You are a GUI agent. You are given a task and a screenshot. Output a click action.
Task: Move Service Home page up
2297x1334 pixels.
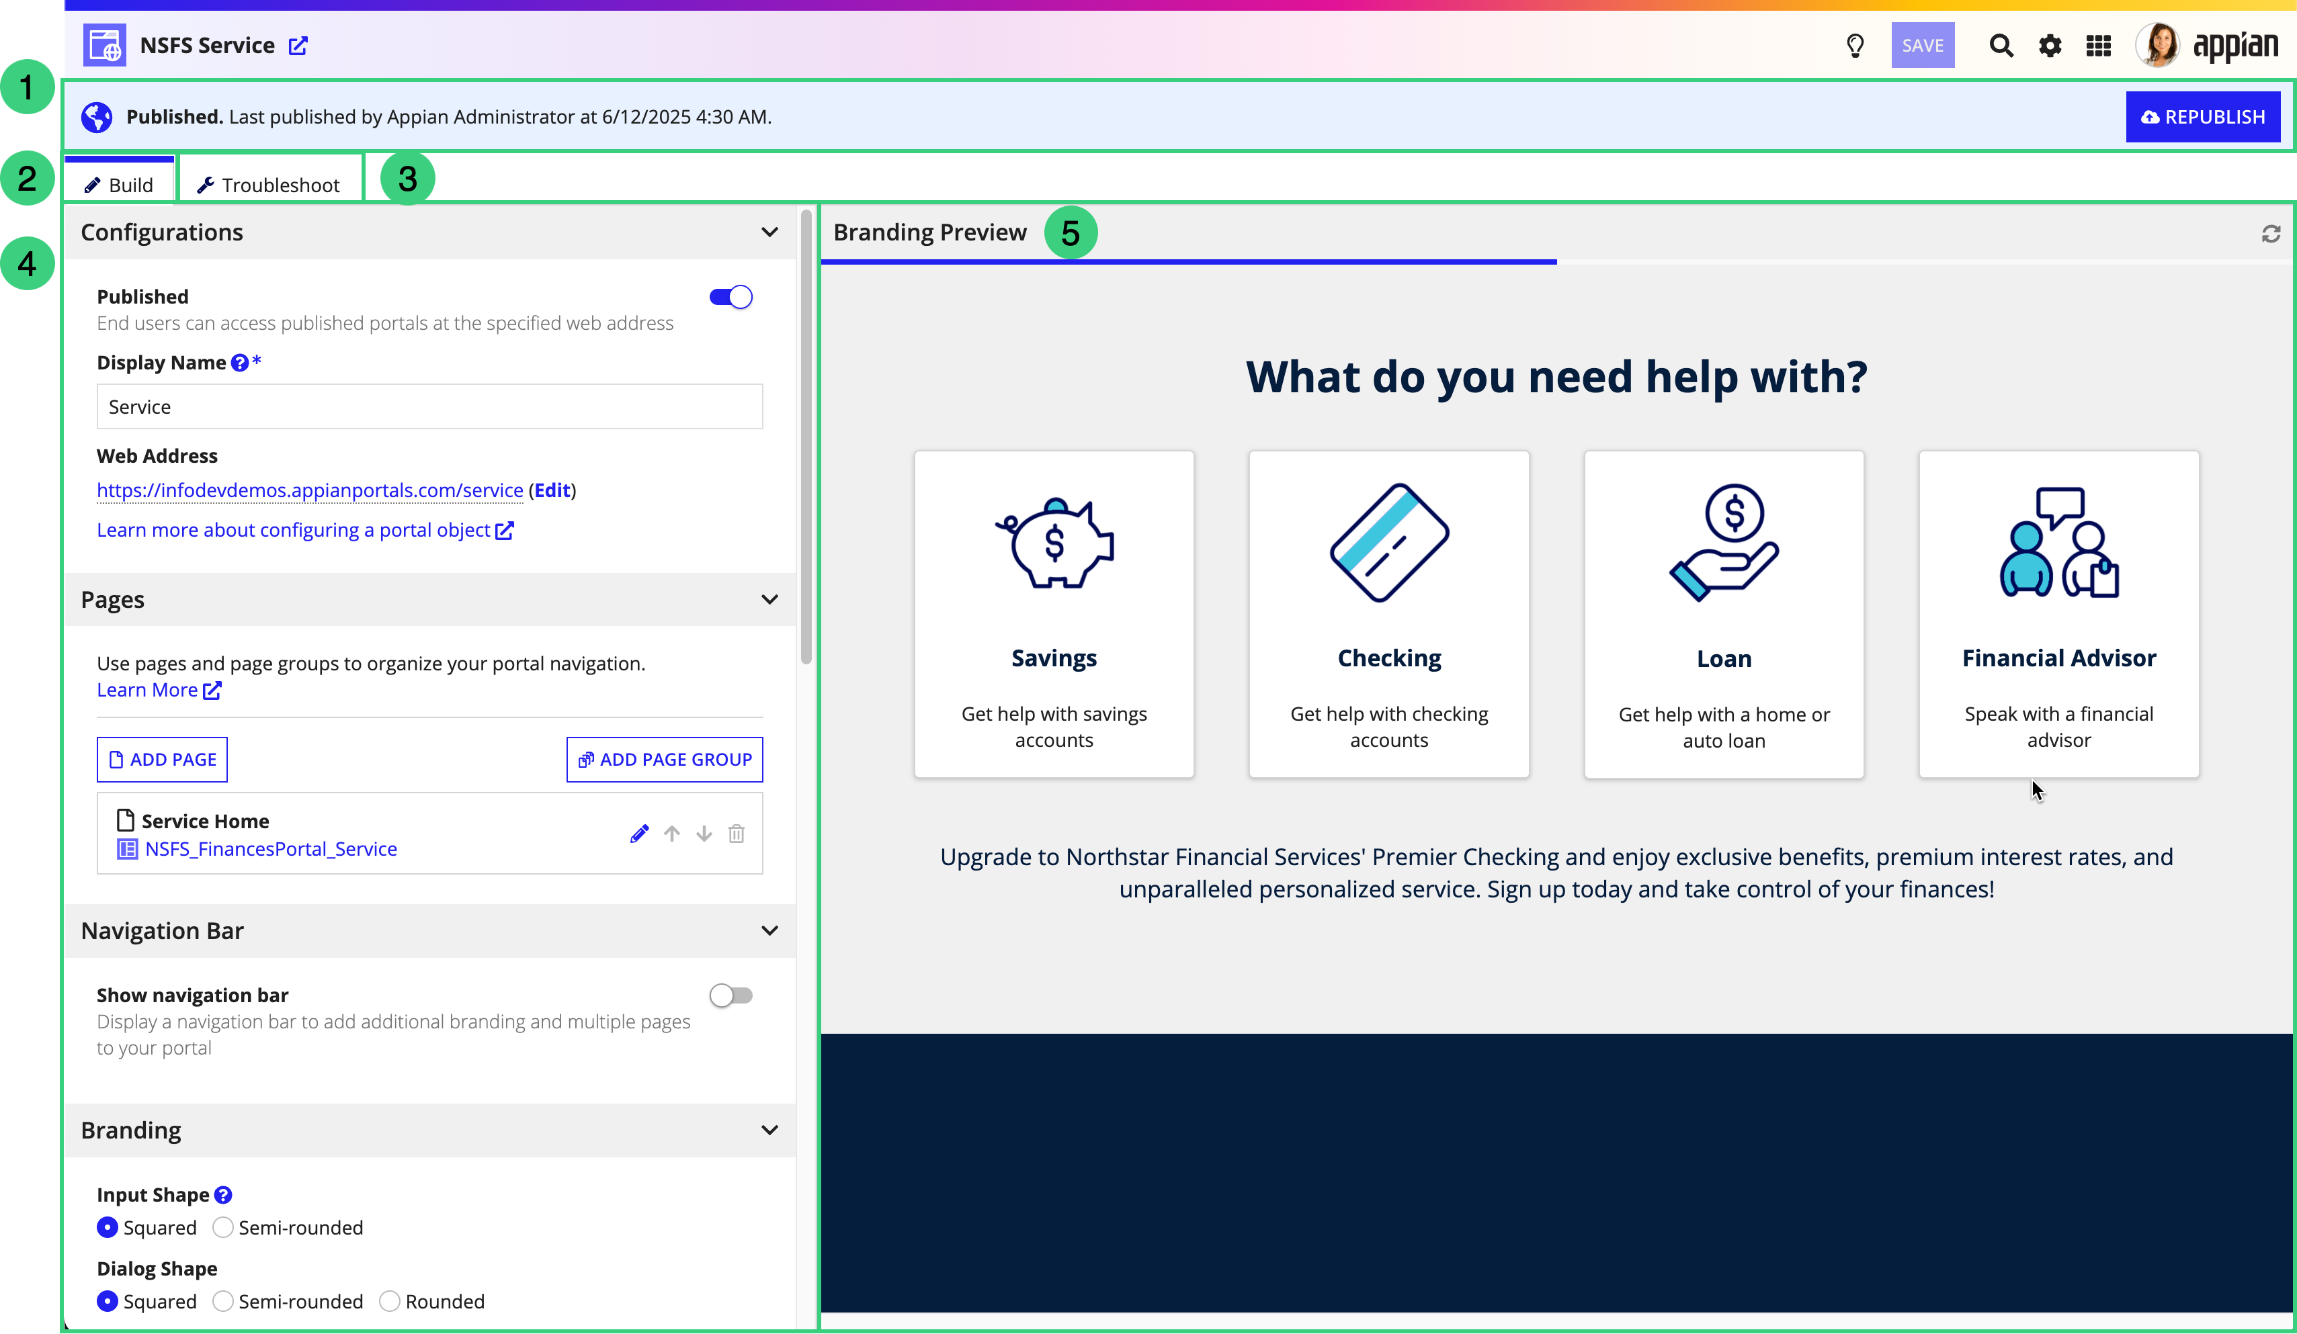[x=672, y=834]
